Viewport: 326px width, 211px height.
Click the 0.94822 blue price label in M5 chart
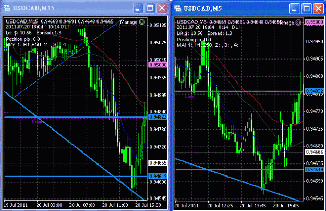pos(315,91)
